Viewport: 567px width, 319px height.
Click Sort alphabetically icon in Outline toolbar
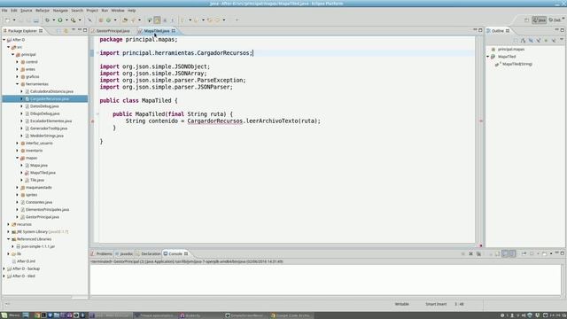pos(523,41)
